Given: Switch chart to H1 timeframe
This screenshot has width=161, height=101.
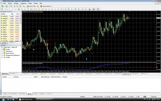Looking at the screenshot, I should pos(49,9).
